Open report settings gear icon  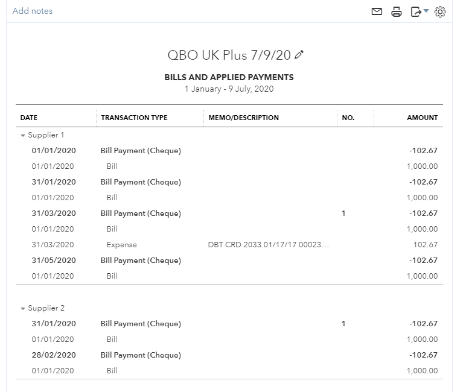click(x=440, y=12)
